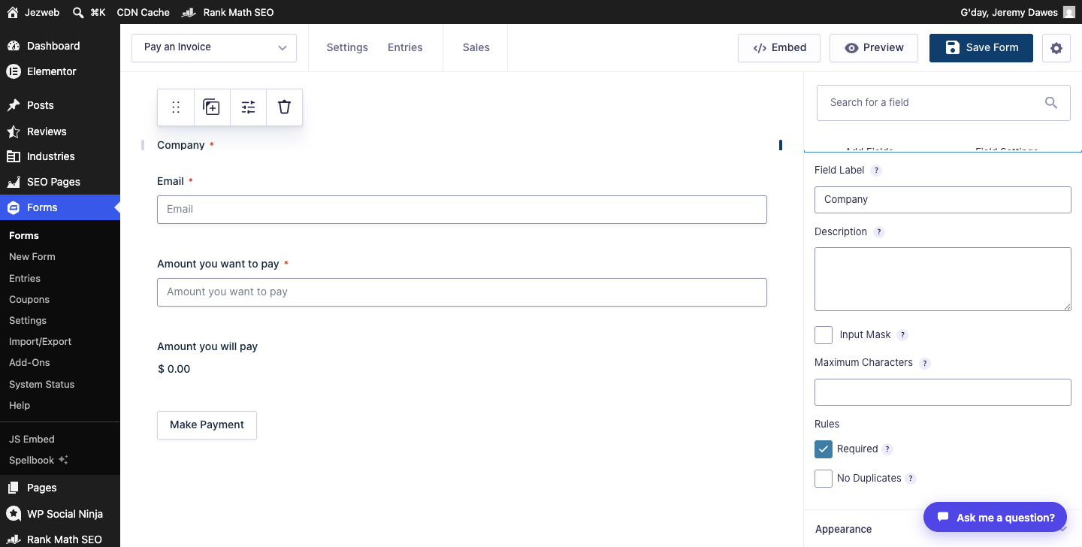Viewport: 1082px width, 547px height.
Task: Open the sidebar Help link
Action: 20,405
